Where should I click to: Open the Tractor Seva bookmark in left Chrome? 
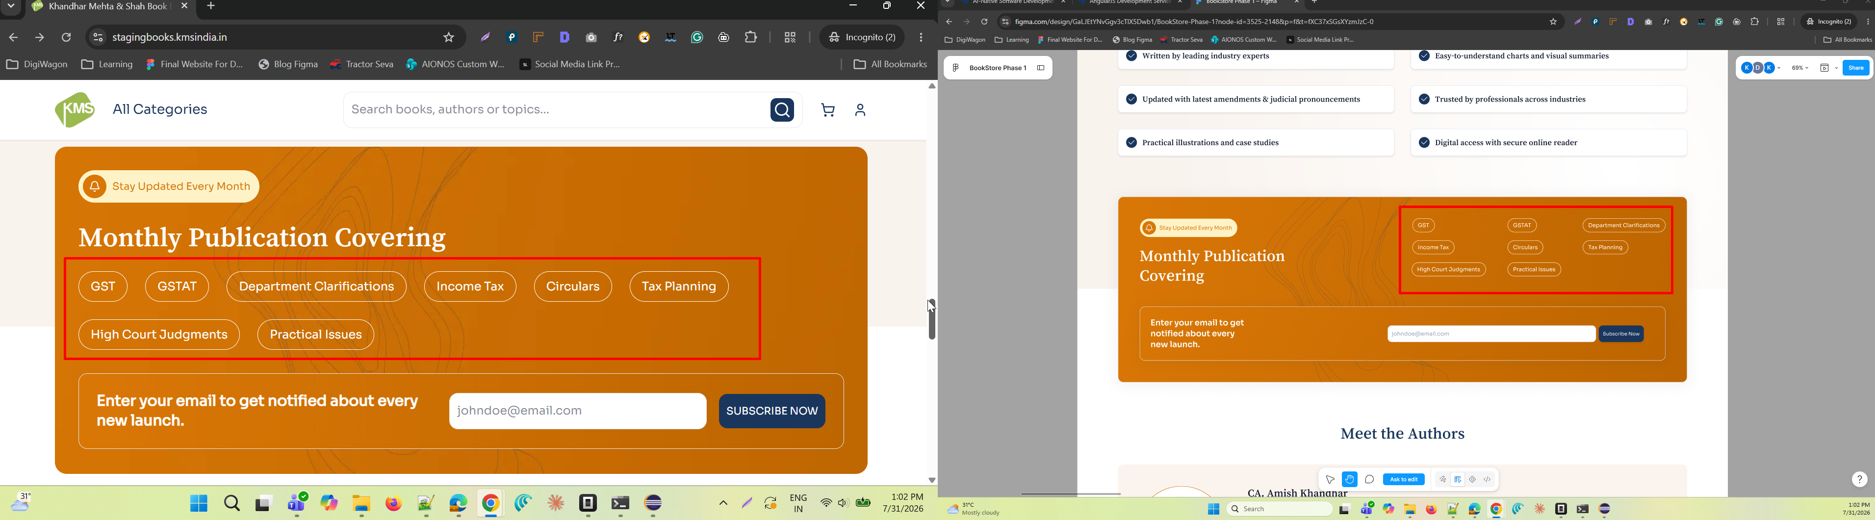[x=362, y=65]
